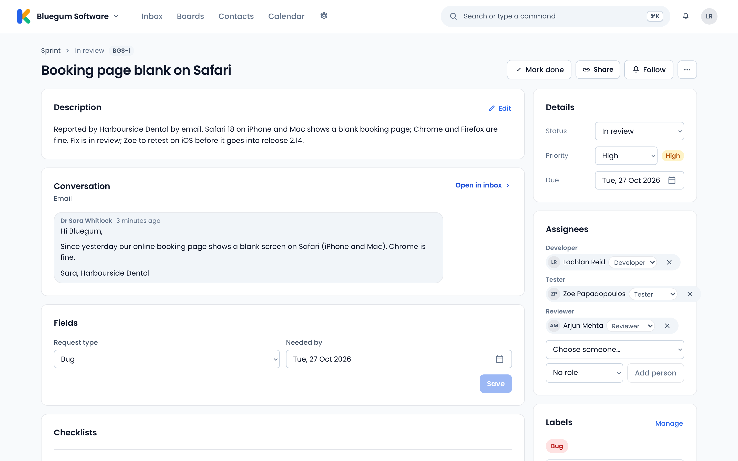This screenshot has height=461, width=738.
Task: Click the Bluegum Software logo
Action: click(x=24, y=16)
